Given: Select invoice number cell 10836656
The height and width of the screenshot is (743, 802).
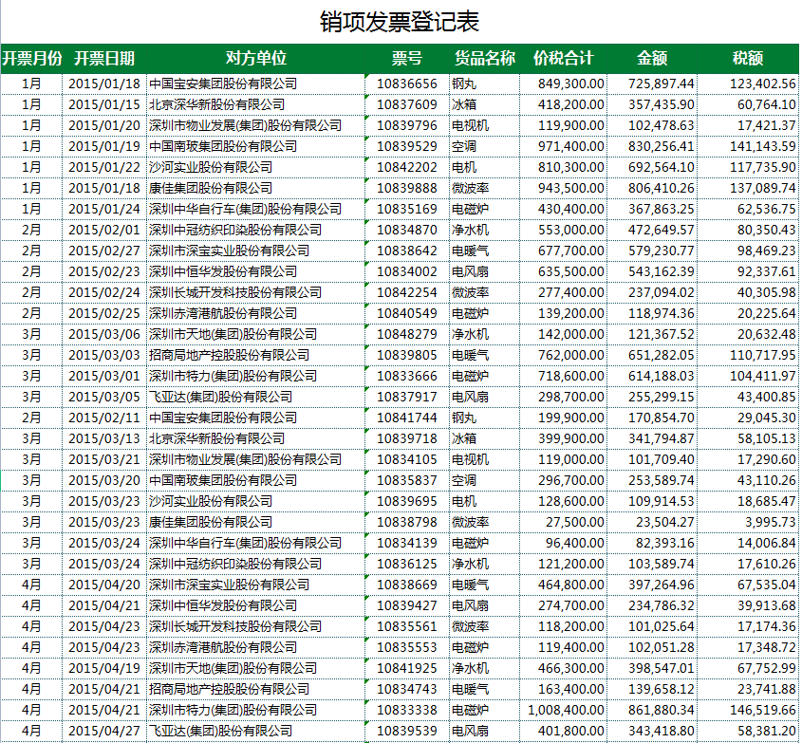Looking at the screenshot, I should [407, 84].
